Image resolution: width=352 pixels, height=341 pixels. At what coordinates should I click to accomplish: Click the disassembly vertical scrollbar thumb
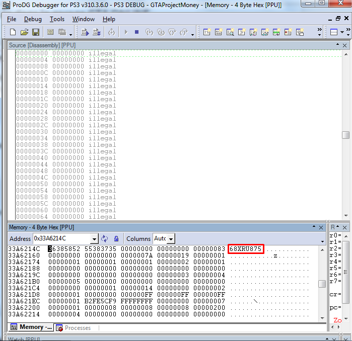point(346,135)
